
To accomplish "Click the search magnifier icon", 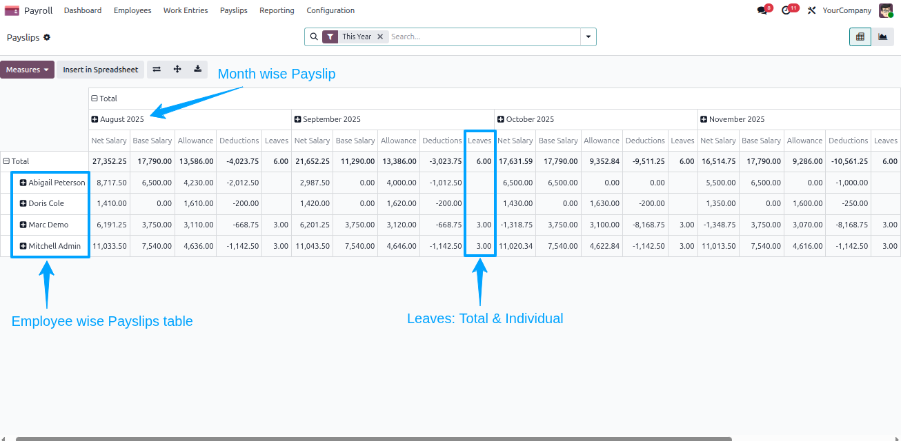I will click(x=314, y=37).
